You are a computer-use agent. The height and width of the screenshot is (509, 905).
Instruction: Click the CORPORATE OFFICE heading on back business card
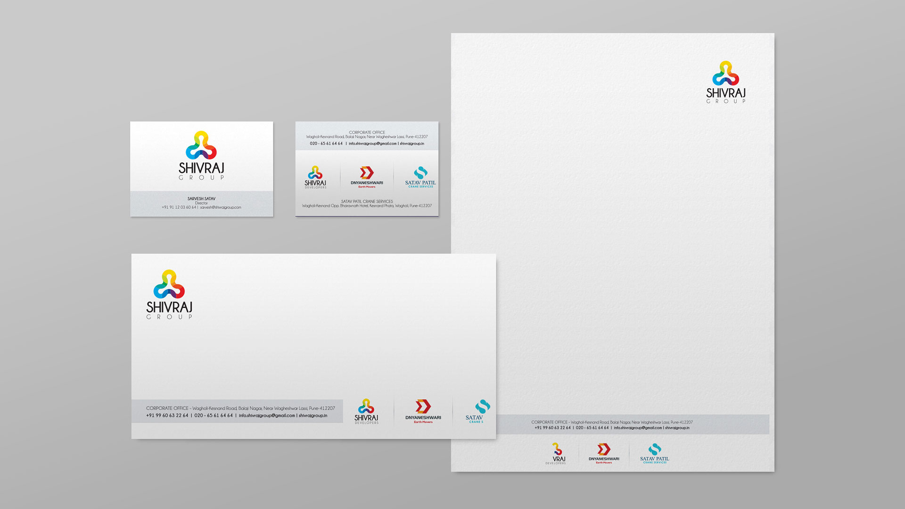(x=367, y=132)
